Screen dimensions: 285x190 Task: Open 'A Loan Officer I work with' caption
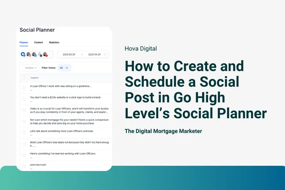click(x=60, y=86)
